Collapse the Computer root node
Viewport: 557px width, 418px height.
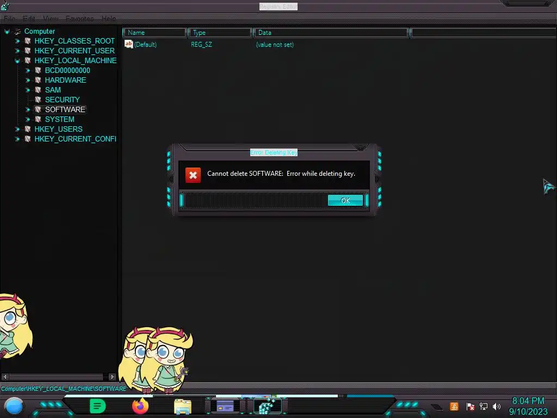tap(7, 32)
